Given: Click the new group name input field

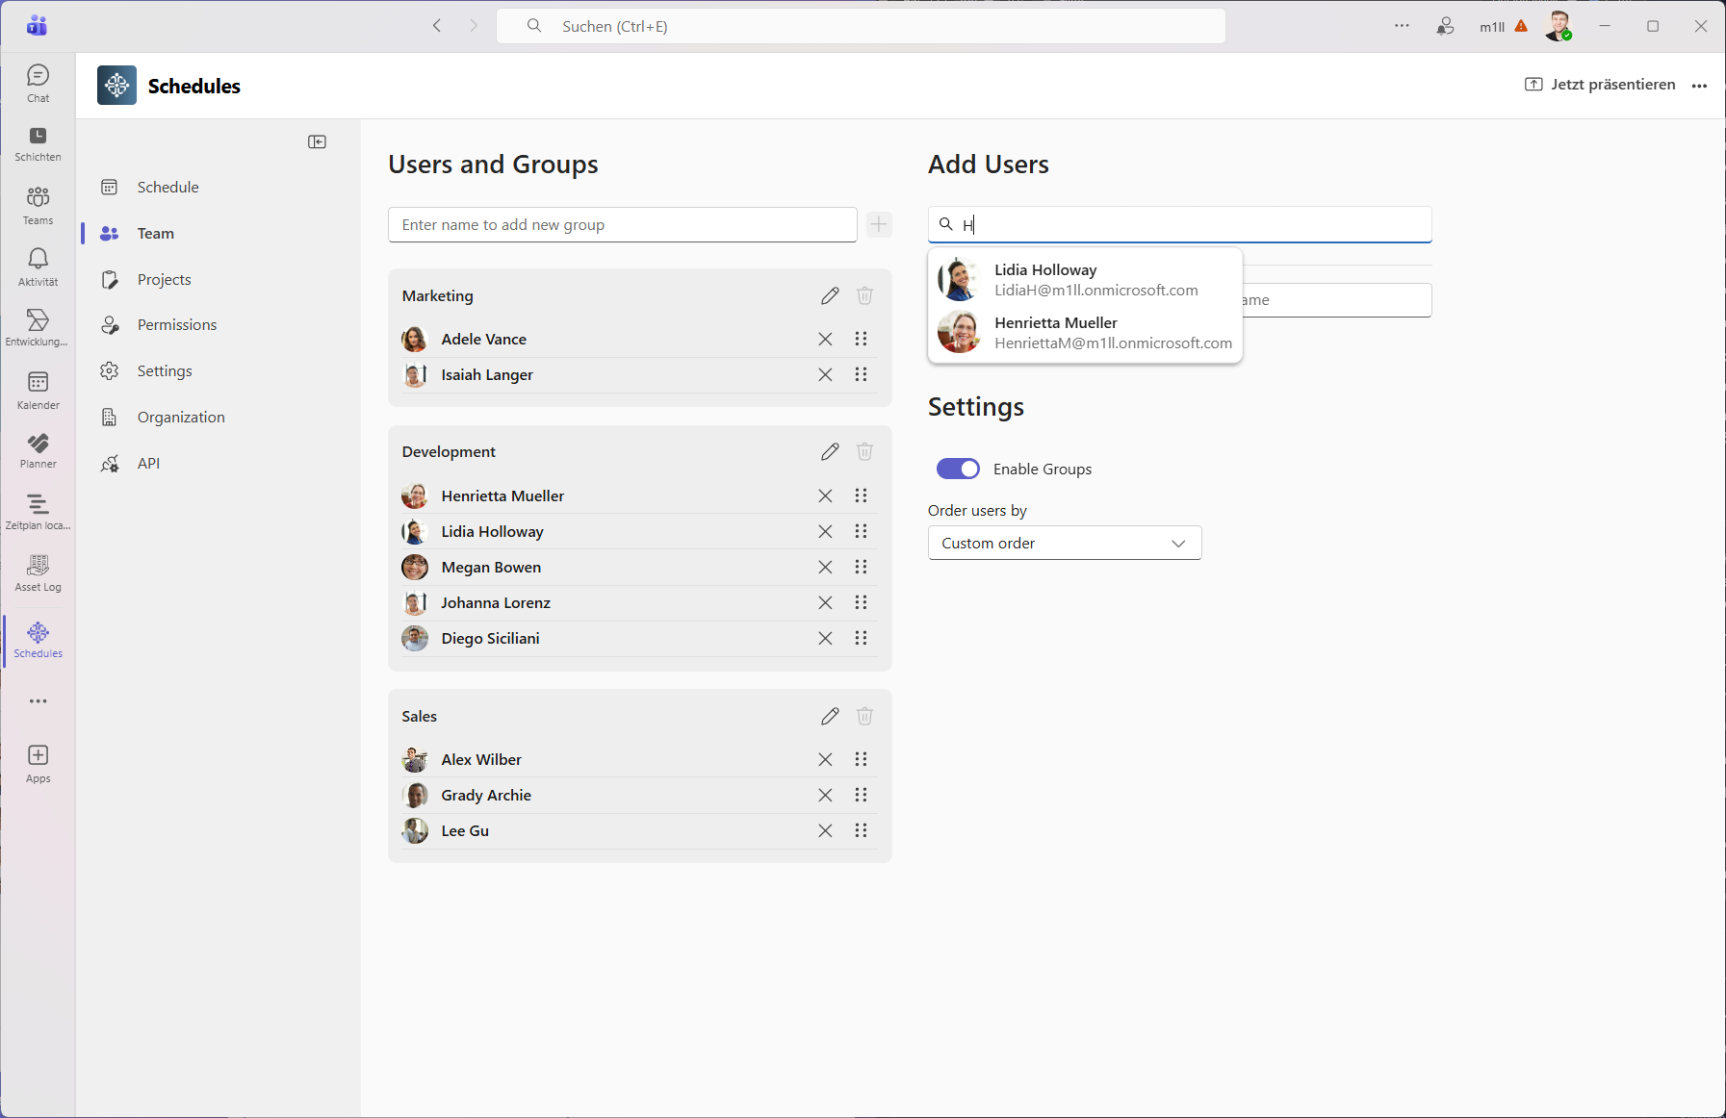Looking at the screenshot, I should pyautogui.click(x=622, y=225).
